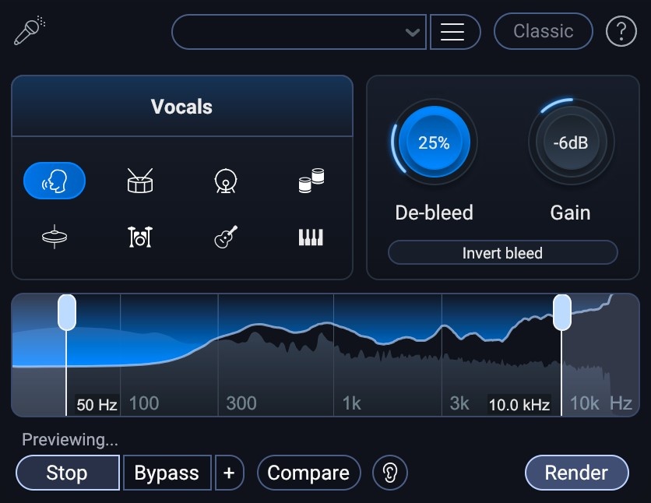Image resolution: width=651 pixels, height=503 pixels.
Task: Click the Compare button
Action: coord(308,473)
